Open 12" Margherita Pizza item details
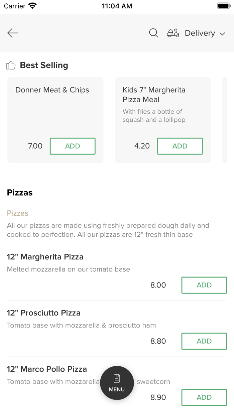This screenshot has height=417, width=234. click(45, 257)
